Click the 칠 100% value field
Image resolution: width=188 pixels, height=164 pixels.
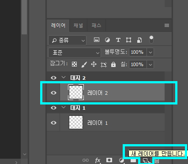(x=138, y=64)
